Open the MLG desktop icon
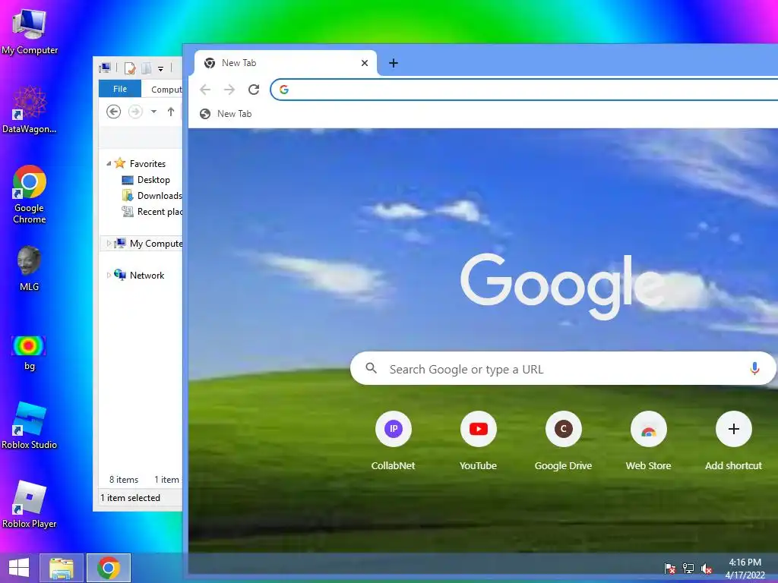The height and width of the screenshot is (583, 778). click(x=30, y=268)
